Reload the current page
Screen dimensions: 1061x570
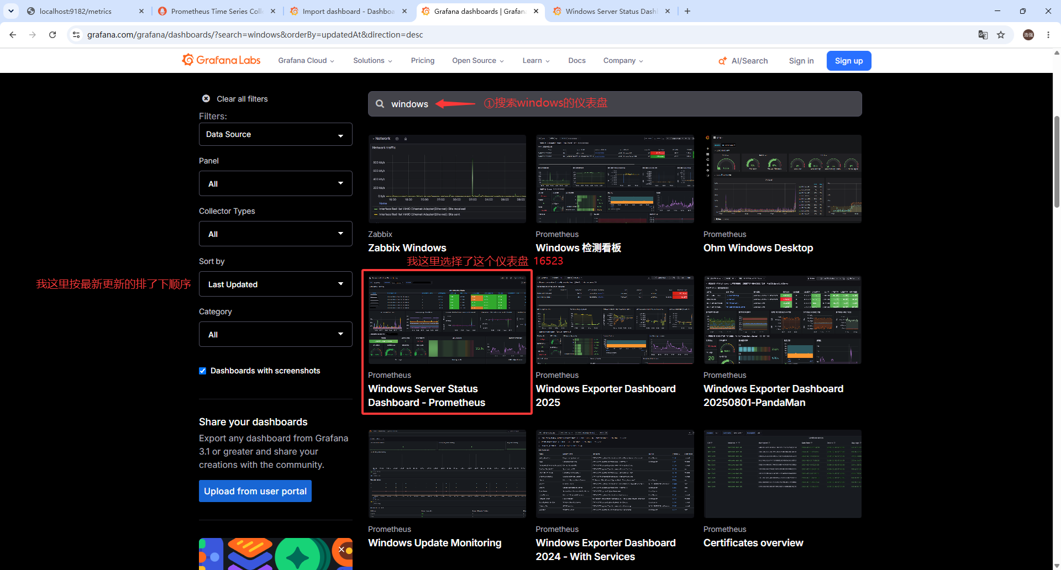pos(52,35)
